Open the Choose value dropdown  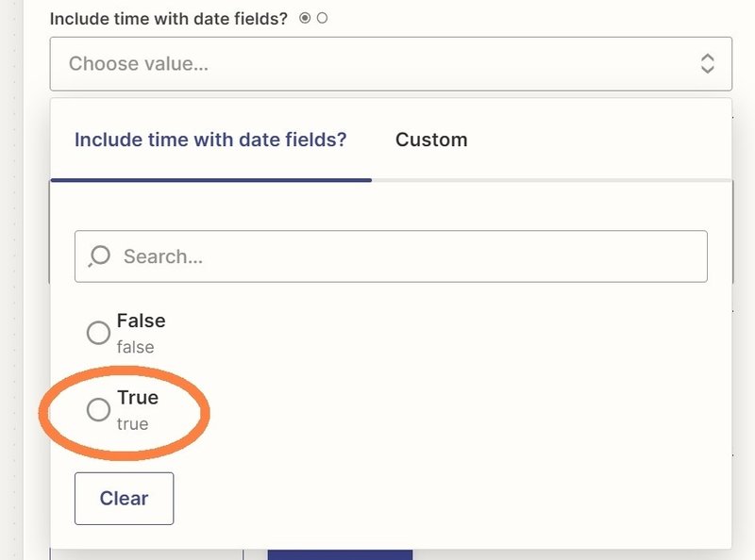click(x=391, y=63)
